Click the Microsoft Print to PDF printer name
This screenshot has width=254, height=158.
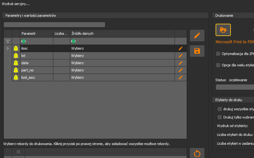[x=235, y=42]
